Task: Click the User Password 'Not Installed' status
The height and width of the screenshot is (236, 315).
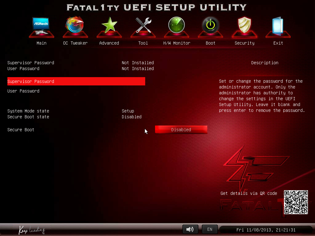Action: (x=138, y=69)
